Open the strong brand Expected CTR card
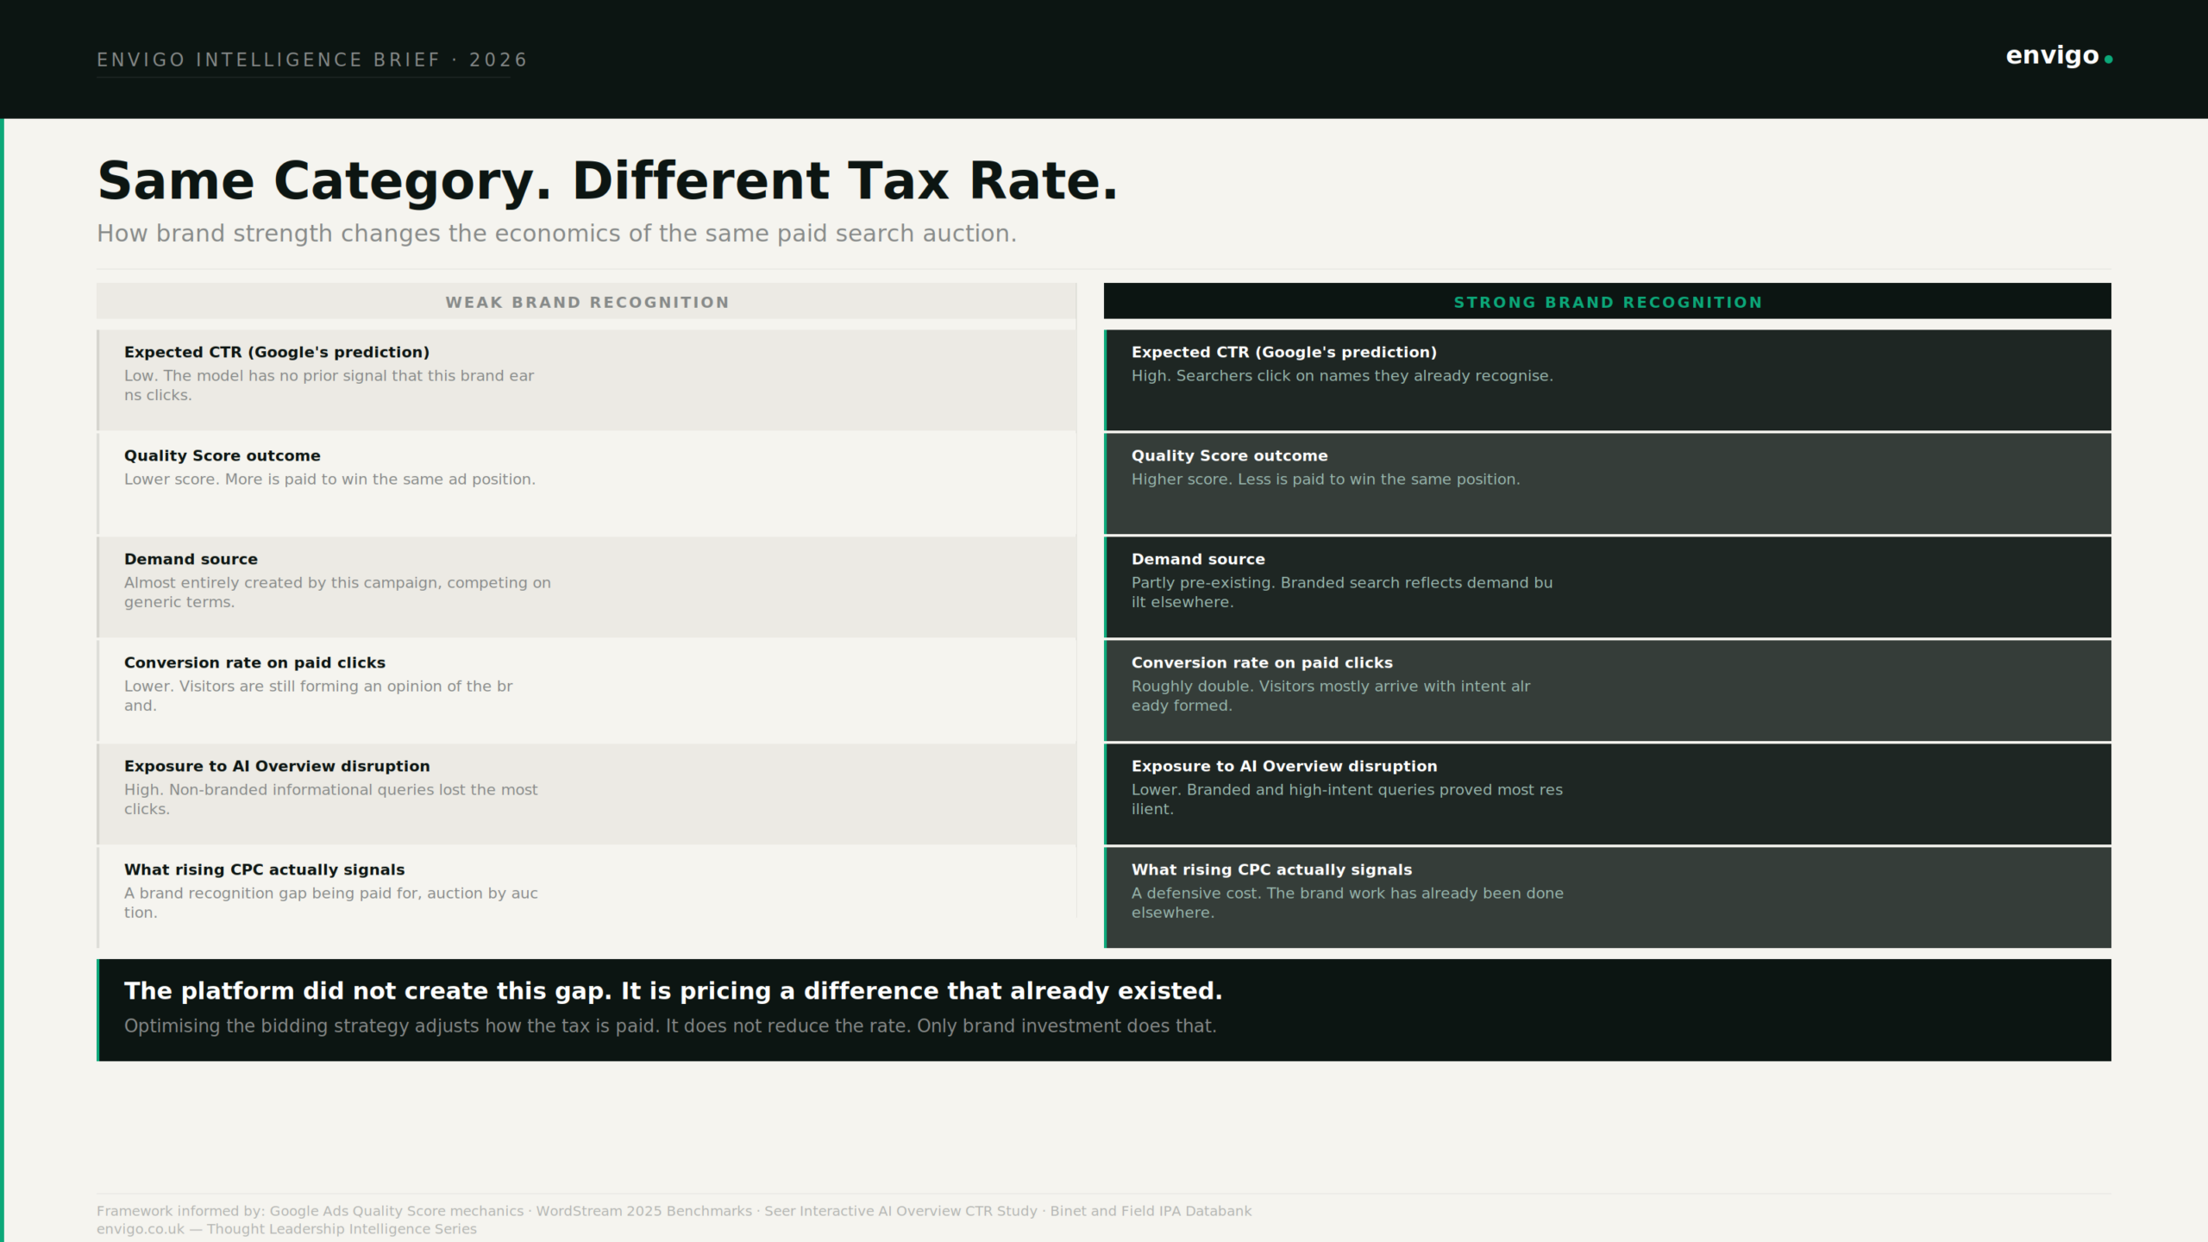2208x1242 pixels. pyautogui.click(x=1607, y=379)
